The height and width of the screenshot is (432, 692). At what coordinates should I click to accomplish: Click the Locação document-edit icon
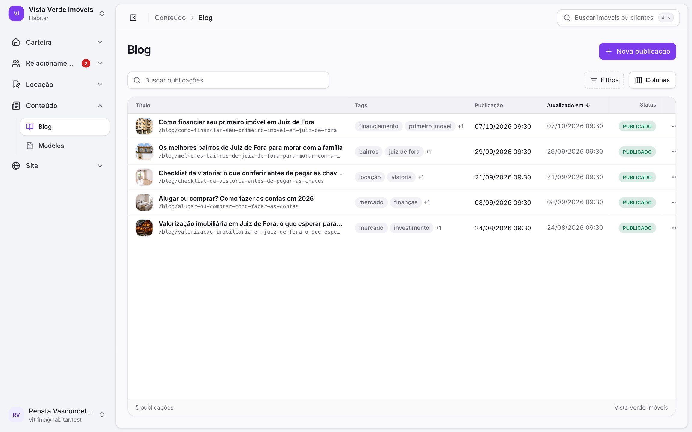point(16,85)
